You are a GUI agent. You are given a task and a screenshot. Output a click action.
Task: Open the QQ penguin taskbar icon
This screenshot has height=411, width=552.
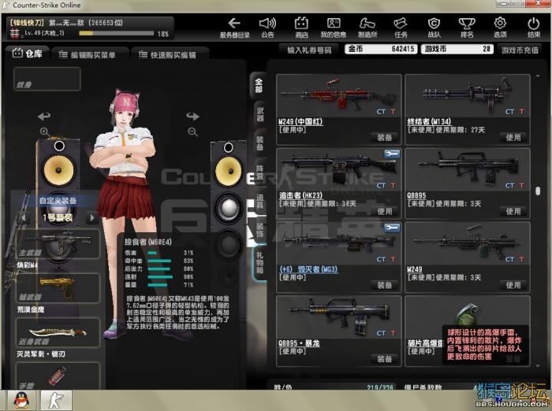(x=22, y=400)
